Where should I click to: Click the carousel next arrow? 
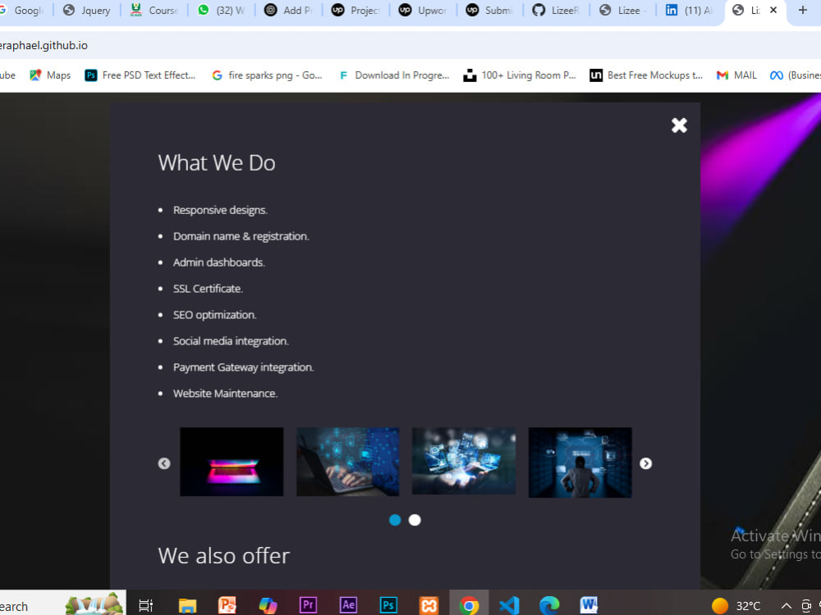[x=645, y=463]
